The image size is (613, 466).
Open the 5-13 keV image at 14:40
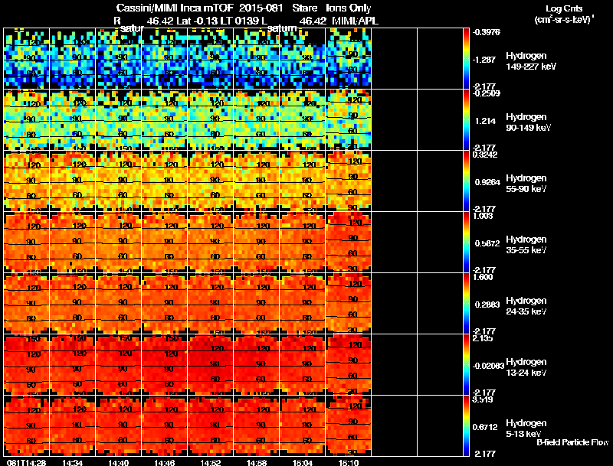[x=119, y=425]
